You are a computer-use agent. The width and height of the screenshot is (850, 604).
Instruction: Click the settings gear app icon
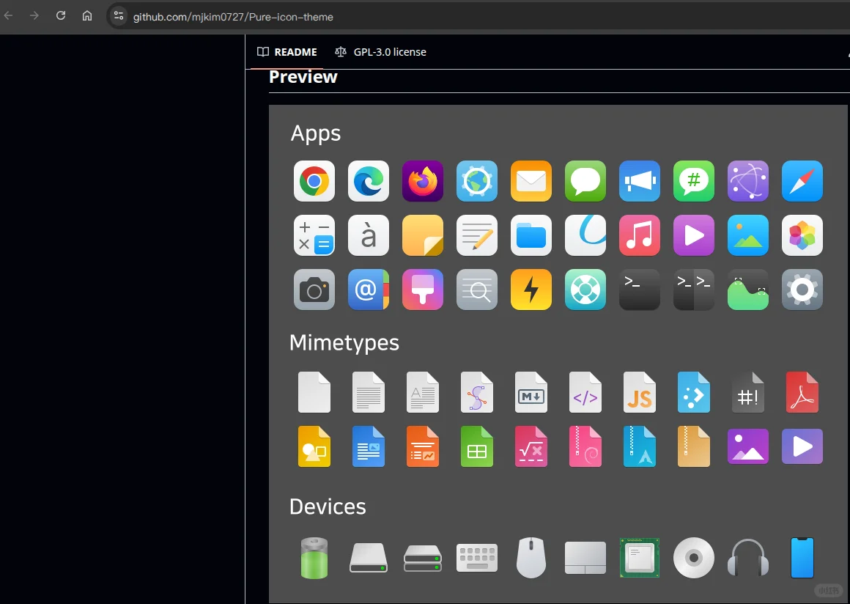coord(802,290)
